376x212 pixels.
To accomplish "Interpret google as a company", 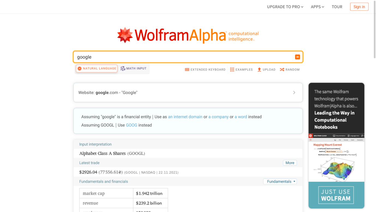I will [218, 117].
